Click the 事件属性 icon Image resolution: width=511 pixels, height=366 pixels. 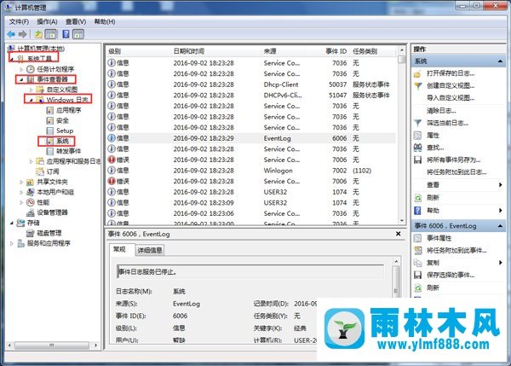tap(418, 238)
